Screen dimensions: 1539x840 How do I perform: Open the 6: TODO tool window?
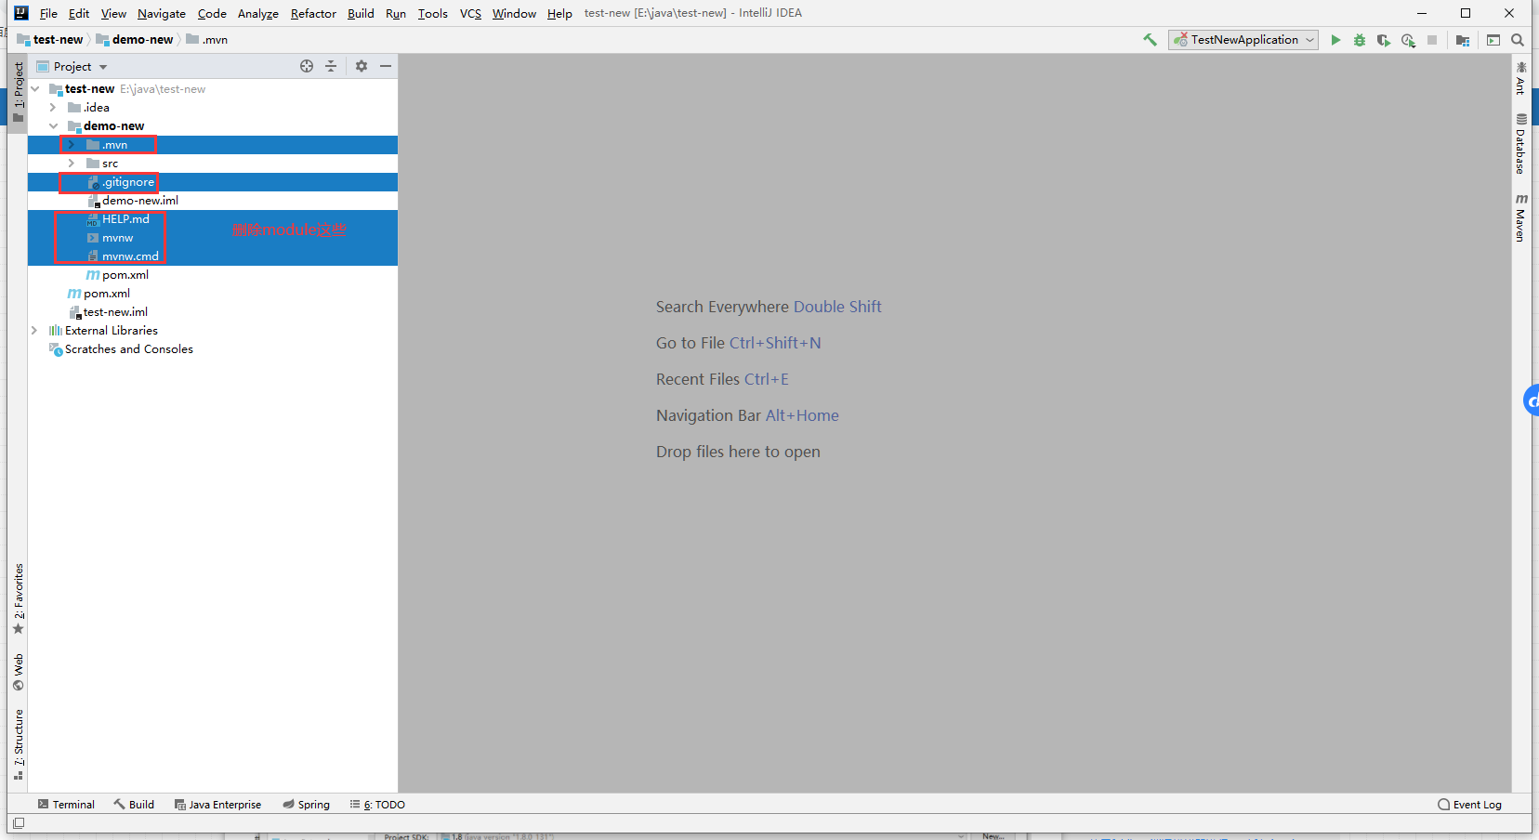[377, 805]
